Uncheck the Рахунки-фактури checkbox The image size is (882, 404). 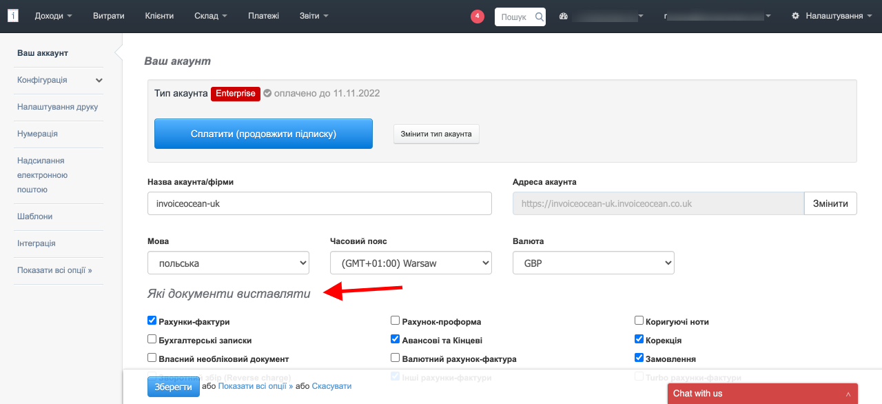pos(152,321)
